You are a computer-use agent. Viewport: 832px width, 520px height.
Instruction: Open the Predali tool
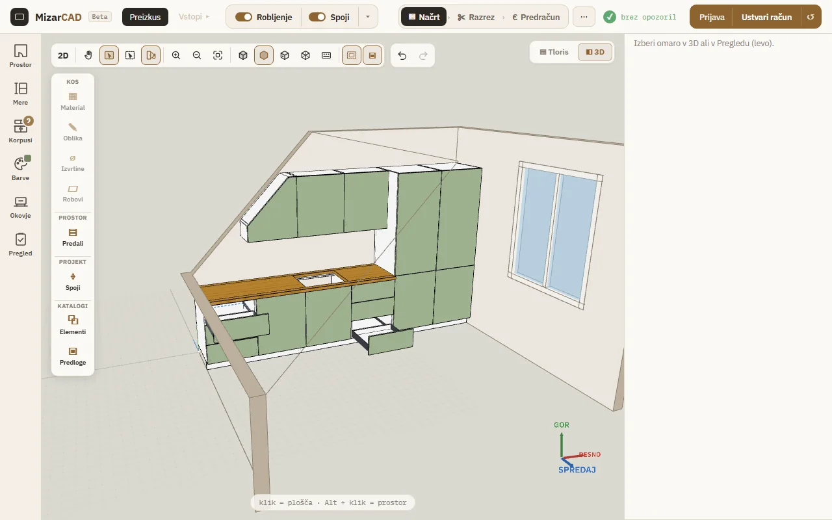(73, 237)
